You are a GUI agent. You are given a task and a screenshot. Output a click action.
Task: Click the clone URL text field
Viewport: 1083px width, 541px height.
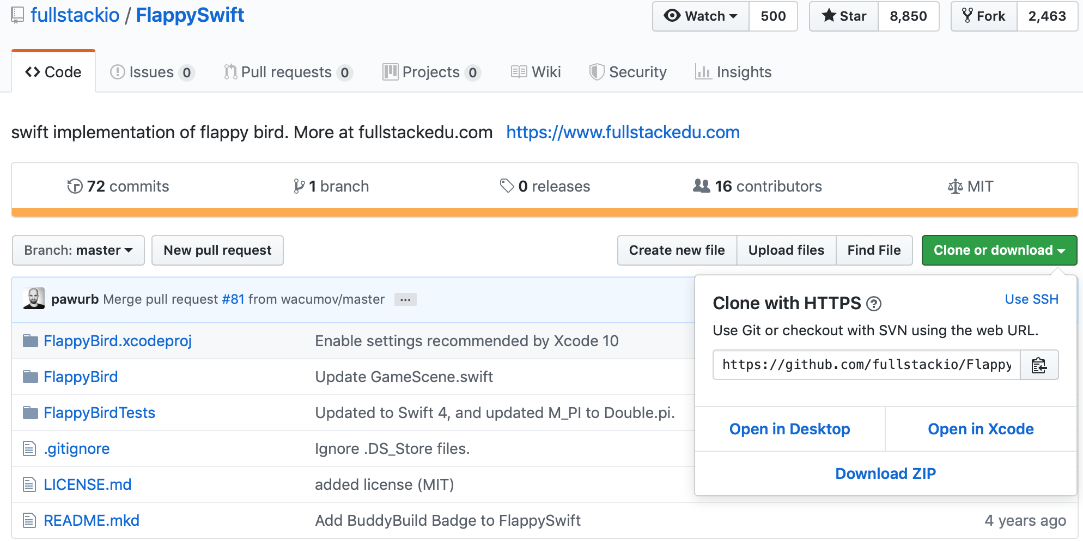tap(867, 365)
